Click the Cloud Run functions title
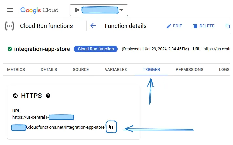This screenshot has width=233, height=145. click(46, 26)
